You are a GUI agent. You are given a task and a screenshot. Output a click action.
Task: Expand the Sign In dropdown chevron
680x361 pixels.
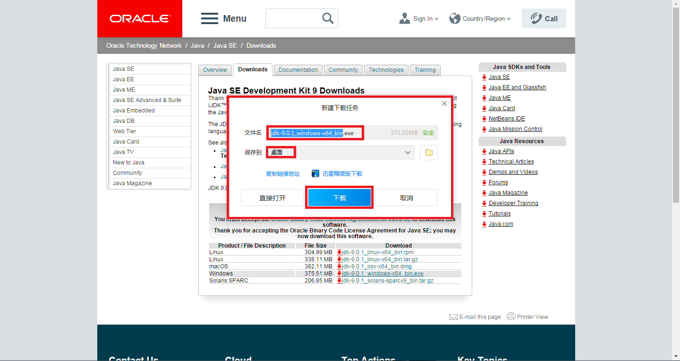click(x=436, y=19)
